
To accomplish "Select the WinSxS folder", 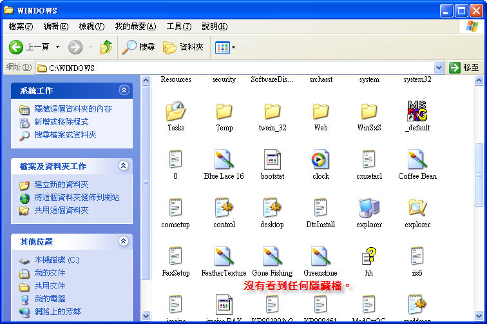I will pos(369,116).
